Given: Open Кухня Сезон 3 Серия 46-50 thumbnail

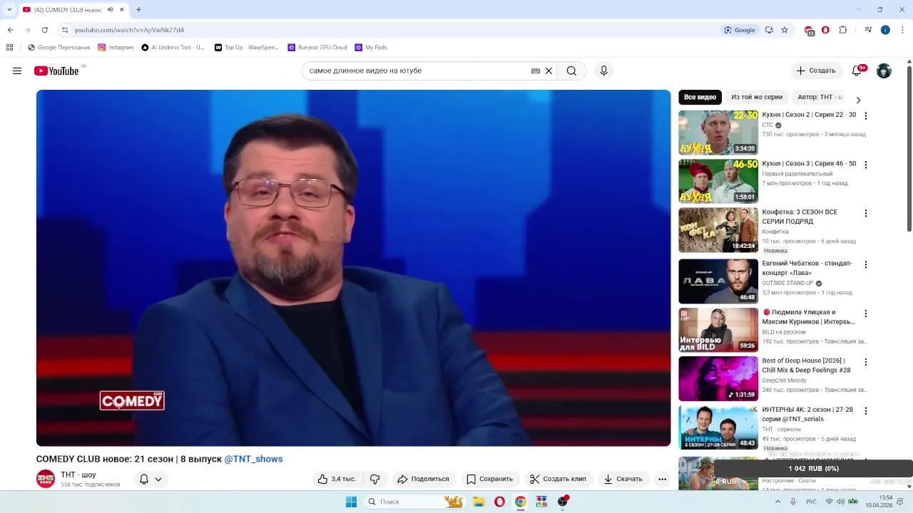Looking at the screenshot, I should pyautogui.click(x=718, y=181).
